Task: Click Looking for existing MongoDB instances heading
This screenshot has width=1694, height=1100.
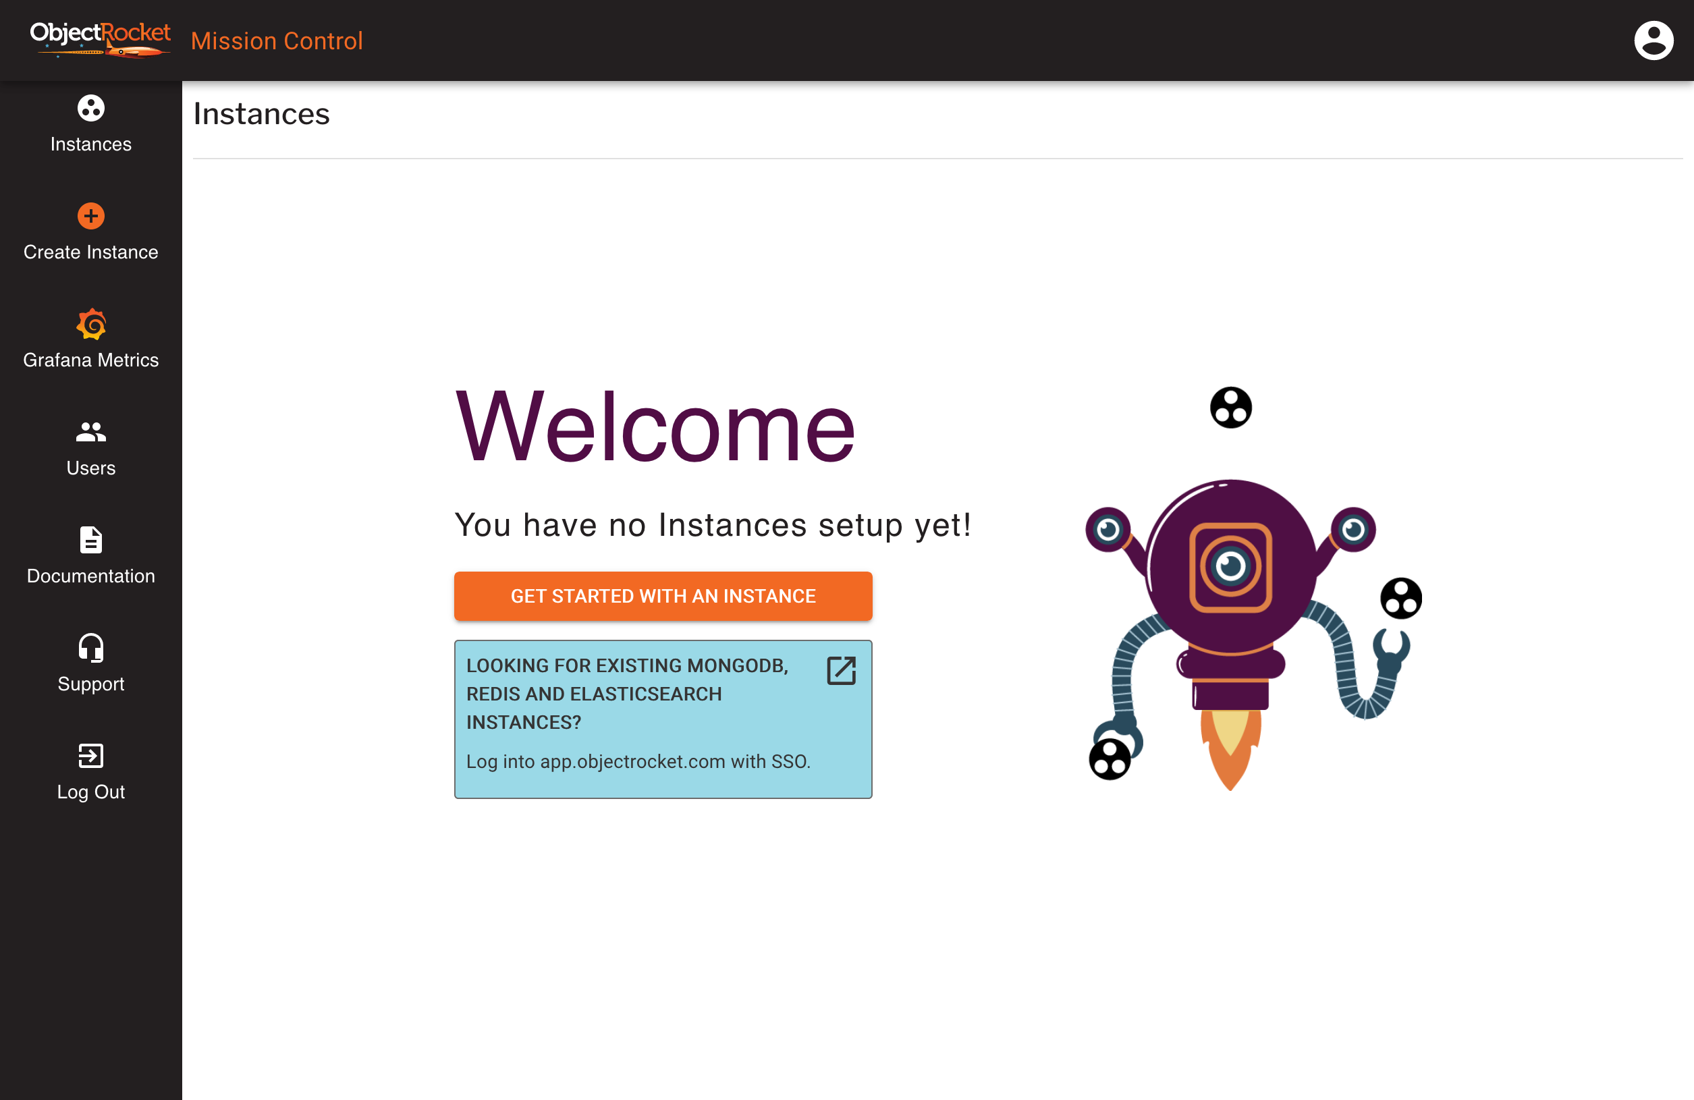Action: point(627,694)
